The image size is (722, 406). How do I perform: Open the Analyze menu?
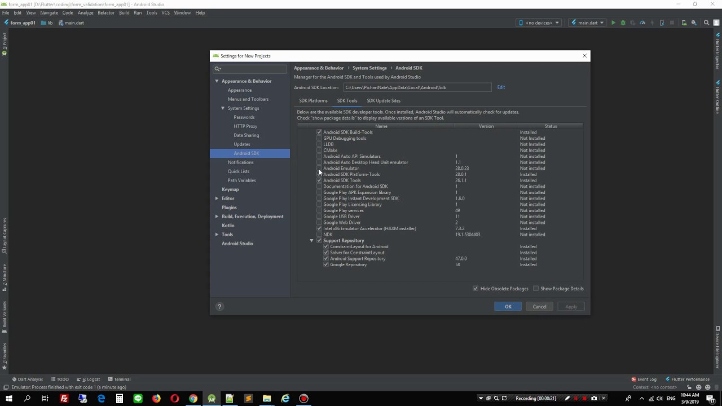86,12
